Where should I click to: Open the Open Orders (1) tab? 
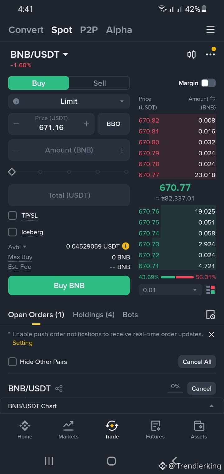[36, 315]
